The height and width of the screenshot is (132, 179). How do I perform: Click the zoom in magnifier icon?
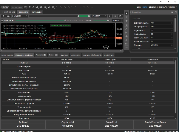pyautogui.click(x=30, y=7)
